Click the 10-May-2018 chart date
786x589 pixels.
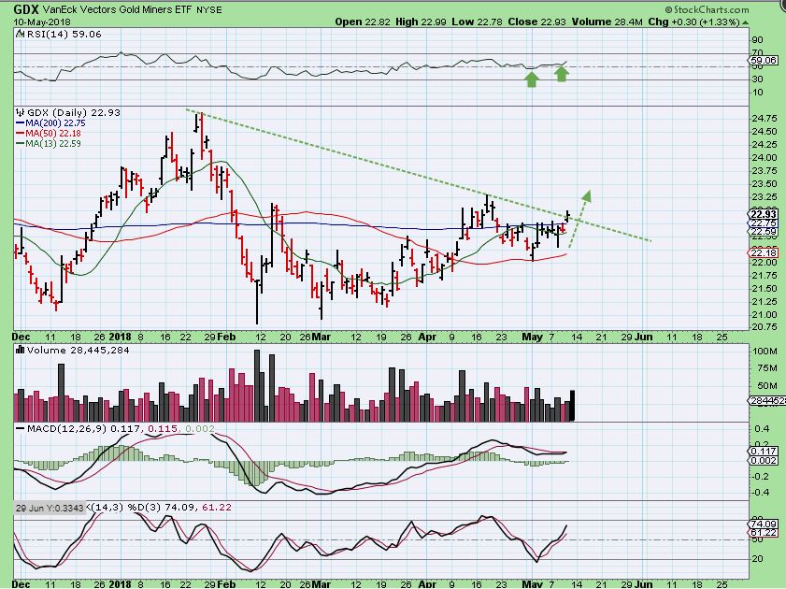tap(42, 22)
